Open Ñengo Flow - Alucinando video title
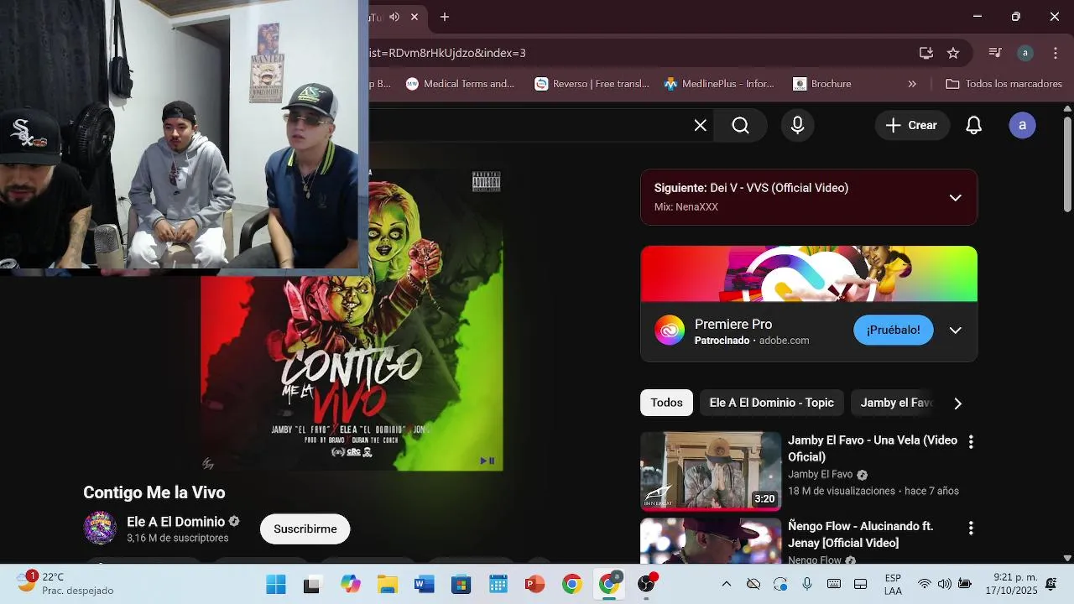The height and width of the screenshot is (604, 1074). 860,534
